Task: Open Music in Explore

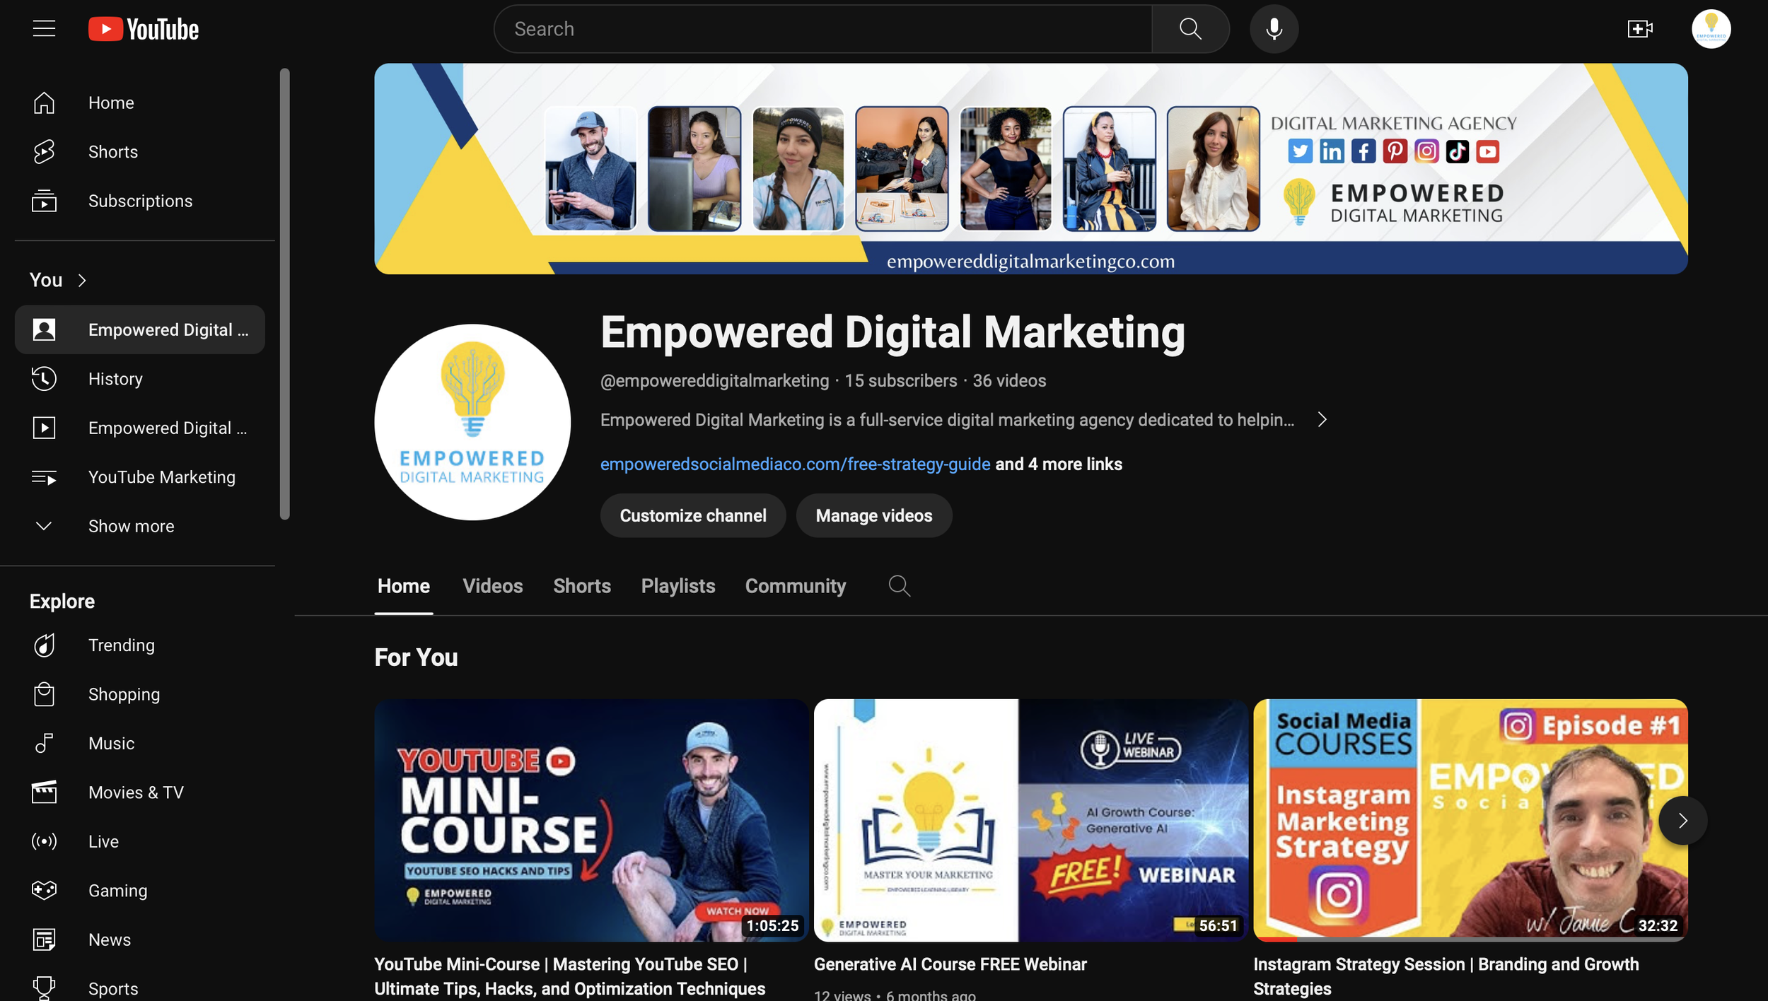Action: [x=140, y=744]
